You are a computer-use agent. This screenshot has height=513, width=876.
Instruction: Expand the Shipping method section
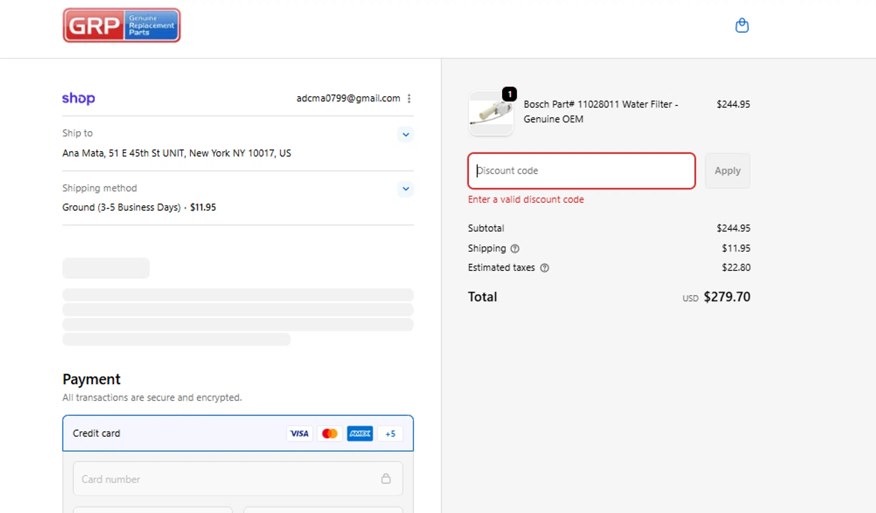tap(406, 189)
